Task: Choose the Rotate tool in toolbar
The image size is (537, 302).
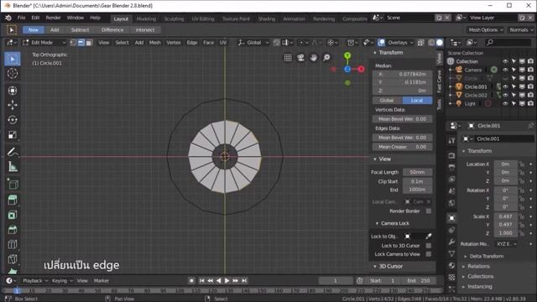Action: tap(13, 120)
